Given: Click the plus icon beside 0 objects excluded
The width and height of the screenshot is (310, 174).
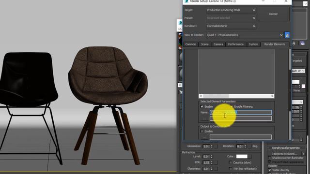Looking at the screenshot, I should pos(304,154).
